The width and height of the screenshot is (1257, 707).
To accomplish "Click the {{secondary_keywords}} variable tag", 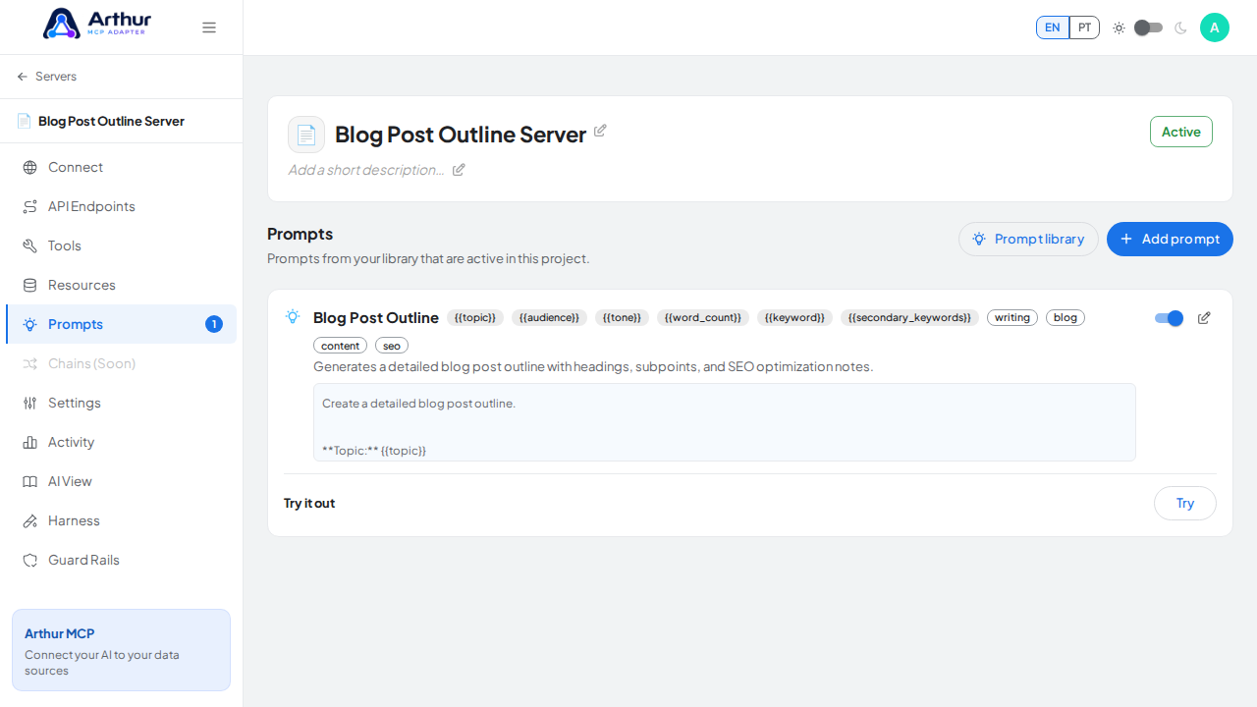I will (909, 317).
